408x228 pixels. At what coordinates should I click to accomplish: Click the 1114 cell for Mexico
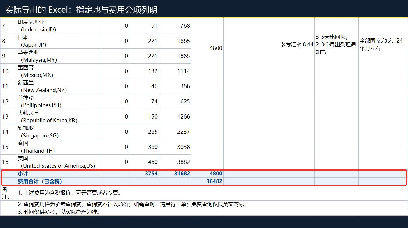[175, 71]
